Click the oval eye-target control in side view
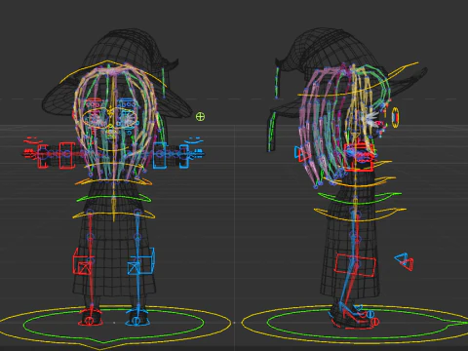Image resolution: width=468 pixels, height=351 pixels. tap(395, 117)
